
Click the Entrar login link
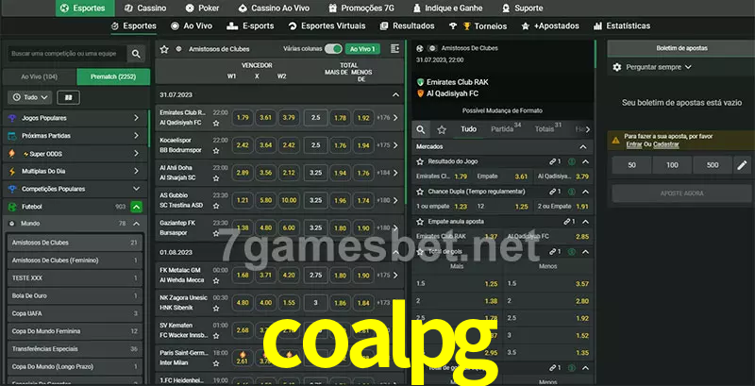tap(633, 144)
